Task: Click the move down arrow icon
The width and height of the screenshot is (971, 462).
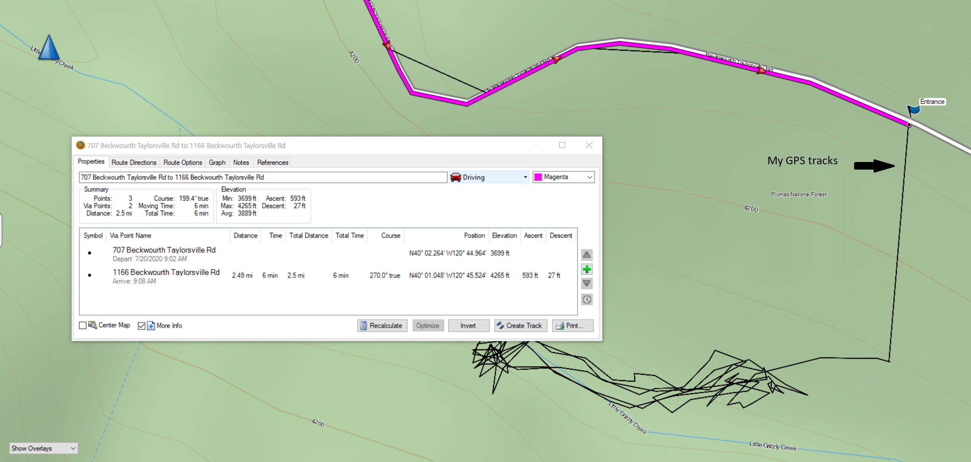Action: [586, 284]
